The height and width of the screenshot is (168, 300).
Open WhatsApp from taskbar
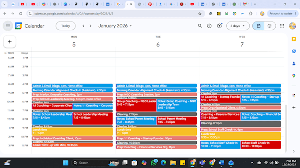coord(154,163)
